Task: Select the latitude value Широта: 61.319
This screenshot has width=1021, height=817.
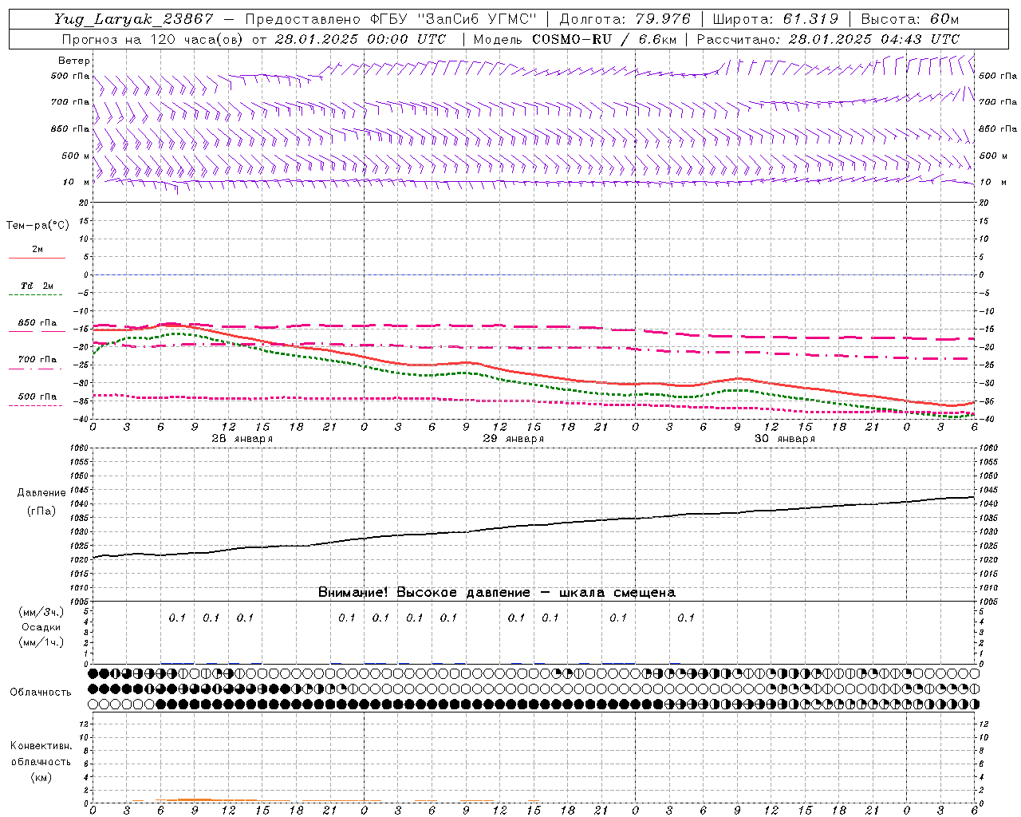Action: (x=775, y=19)
